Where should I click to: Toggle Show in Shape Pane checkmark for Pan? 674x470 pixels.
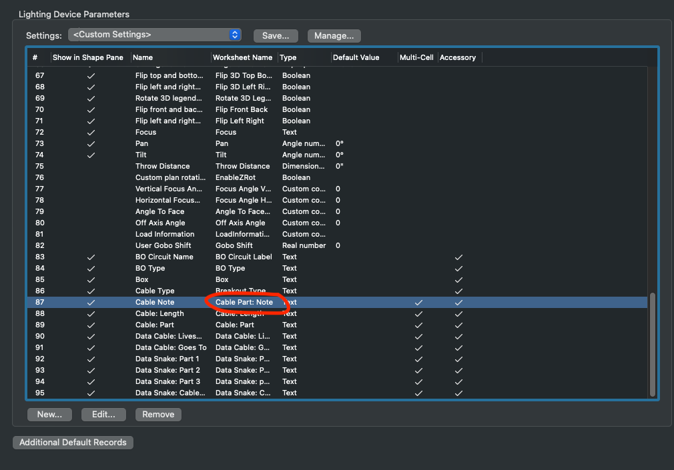coord(91,143)
